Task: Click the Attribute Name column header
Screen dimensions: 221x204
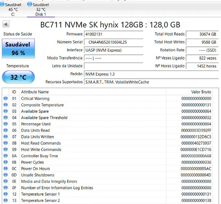Action: tap(93, 92)
